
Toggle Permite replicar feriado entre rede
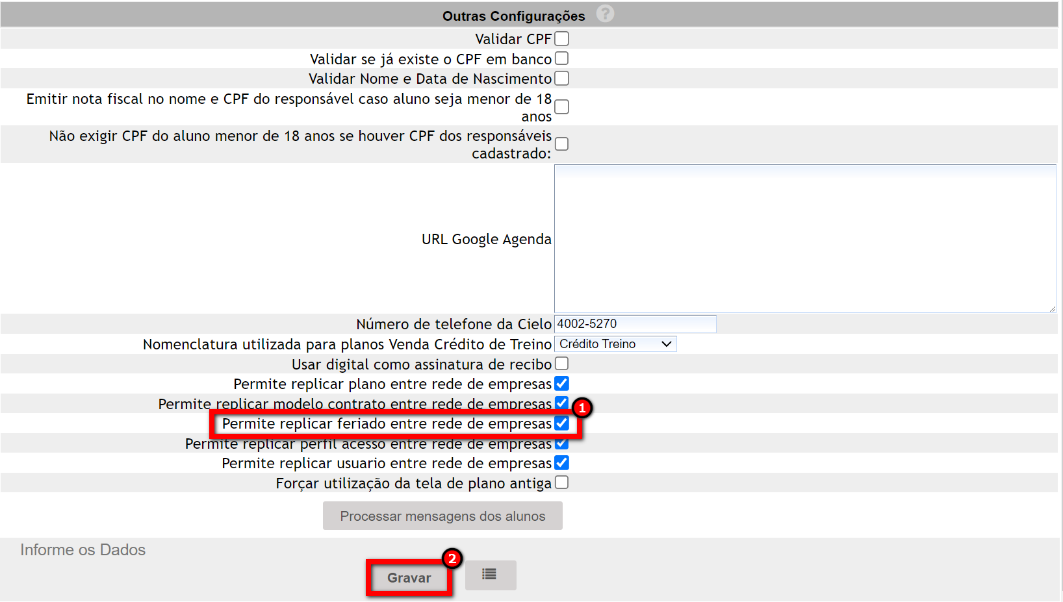coord(562,423)
